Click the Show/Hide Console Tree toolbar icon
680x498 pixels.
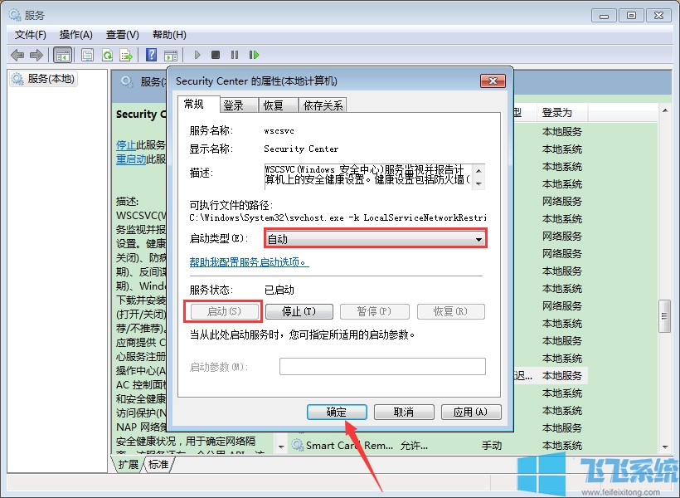62,55
